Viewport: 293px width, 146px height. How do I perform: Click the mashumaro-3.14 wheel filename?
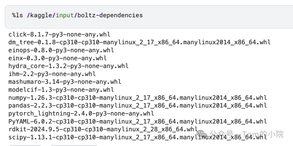coord(65,82)
